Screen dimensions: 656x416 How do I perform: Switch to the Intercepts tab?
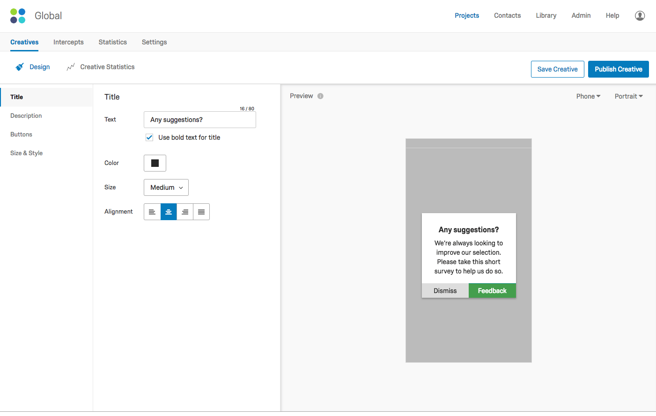pyautogui.click(x=68, y=42)
